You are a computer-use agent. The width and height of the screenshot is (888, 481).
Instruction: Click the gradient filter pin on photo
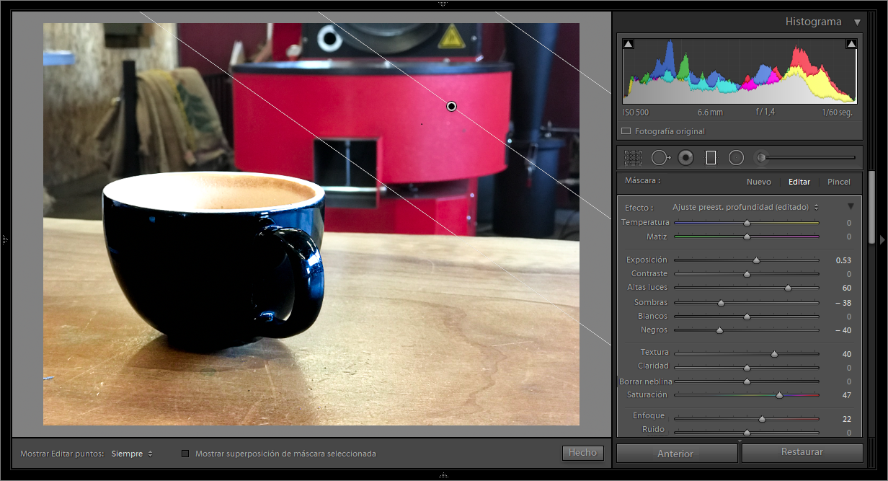click(452, 106)
